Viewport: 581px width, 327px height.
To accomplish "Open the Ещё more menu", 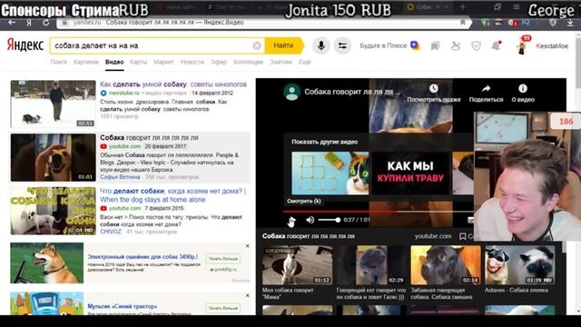I will [305, 62].
